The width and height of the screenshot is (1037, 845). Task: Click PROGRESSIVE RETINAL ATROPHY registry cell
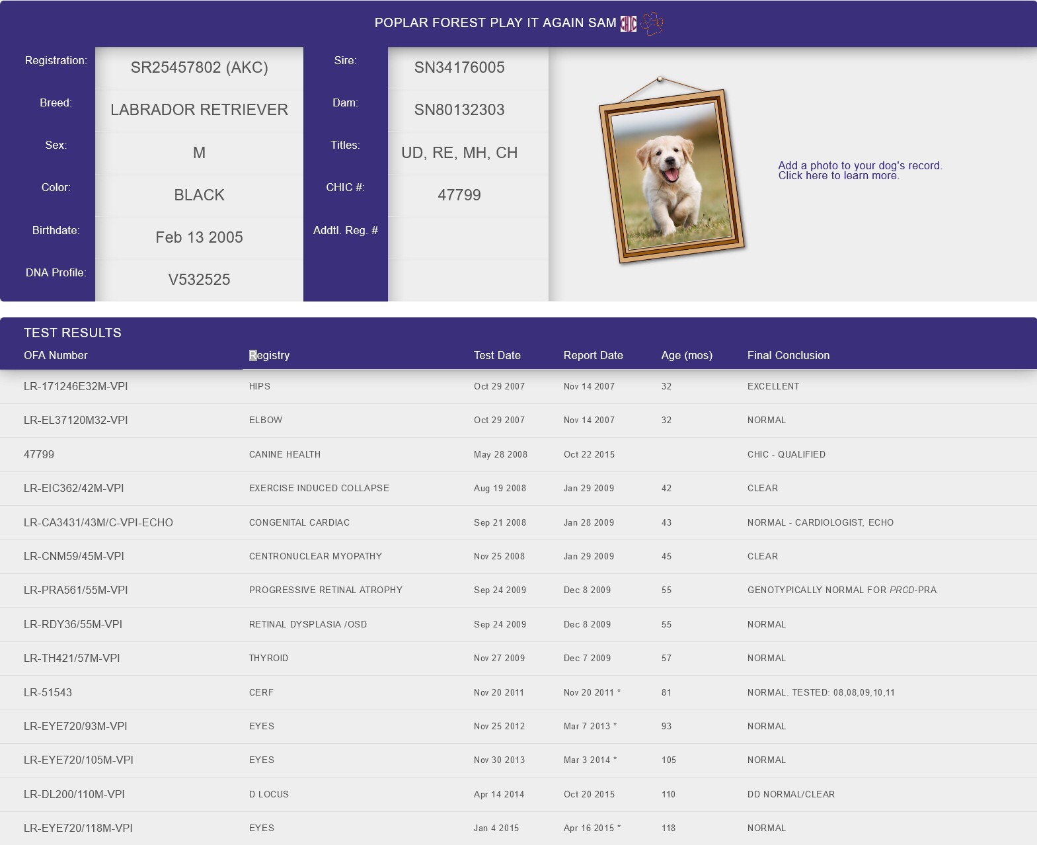[326, 590]
